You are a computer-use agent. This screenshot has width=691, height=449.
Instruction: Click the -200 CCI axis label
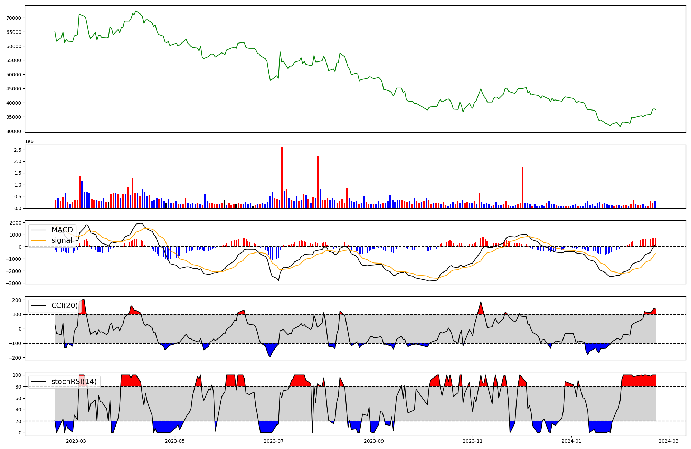[x=15, y=358]
